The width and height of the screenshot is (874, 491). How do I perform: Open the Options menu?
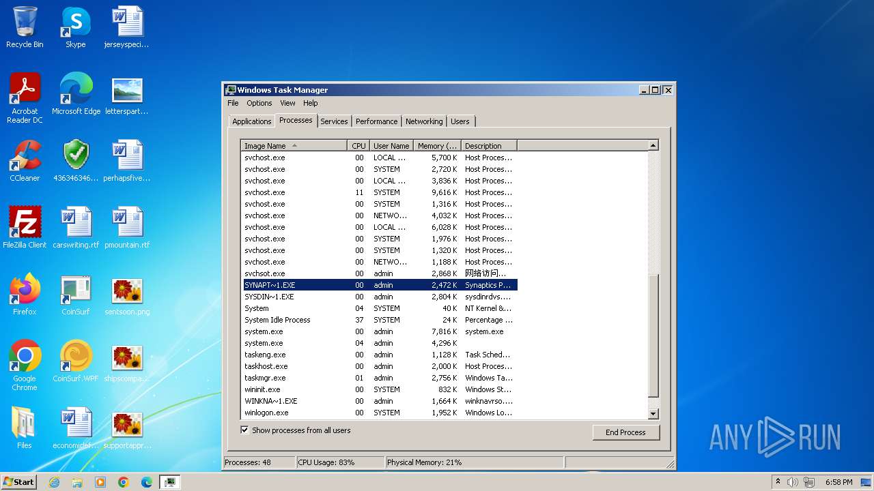(259, 103)
